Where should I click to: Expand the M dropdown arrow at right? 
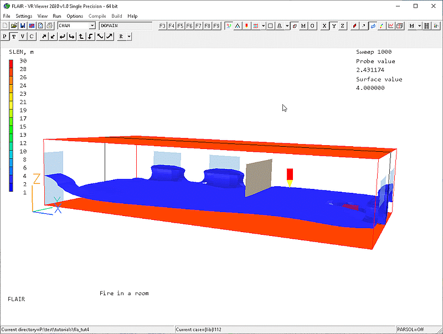click(x=420, y=25)
